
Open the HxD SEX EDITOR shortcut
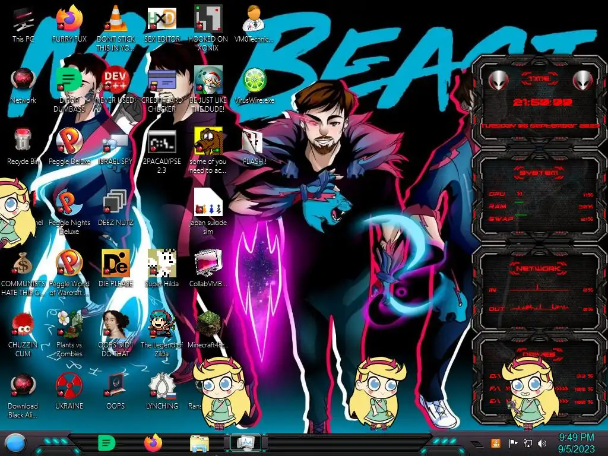162,25
